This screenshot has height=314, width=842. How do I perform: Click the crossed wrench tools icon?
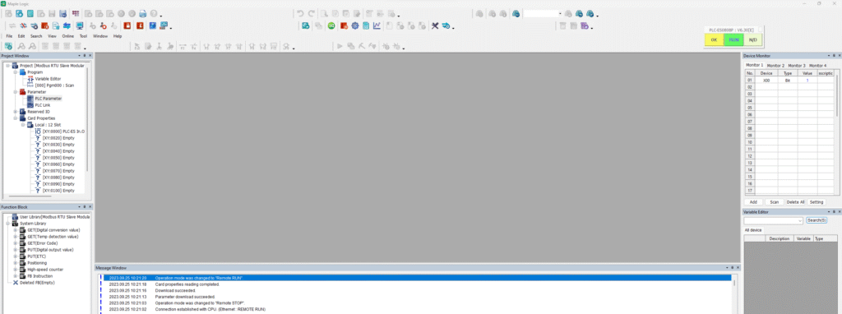[436, 25]
